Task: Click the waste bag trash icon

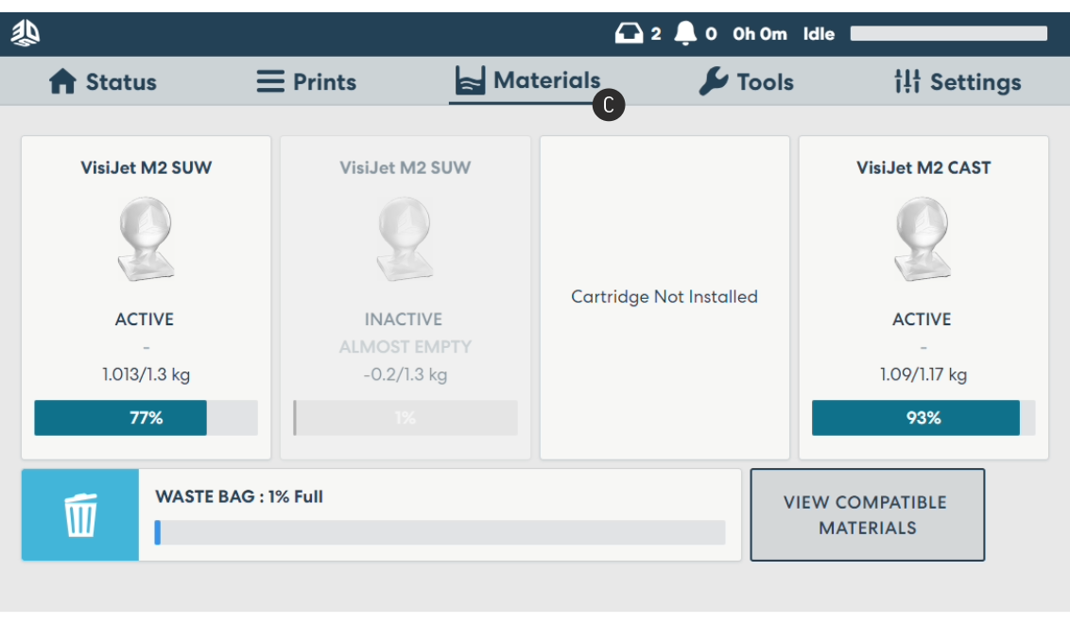Action: point(80,515)
